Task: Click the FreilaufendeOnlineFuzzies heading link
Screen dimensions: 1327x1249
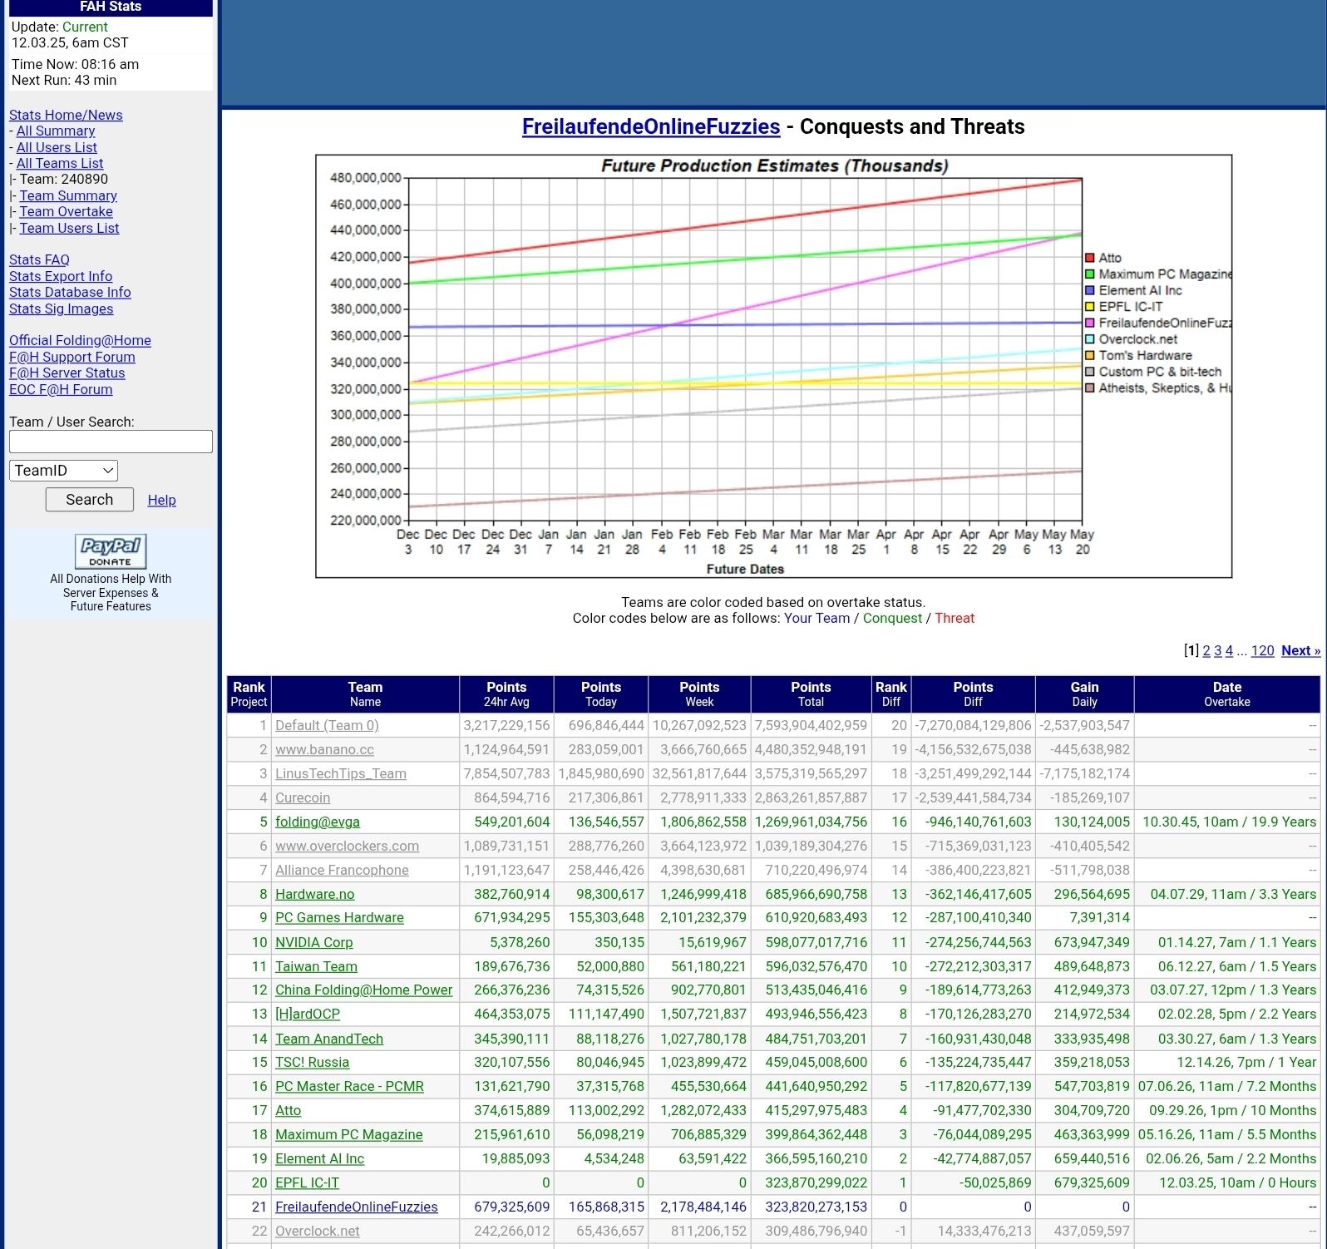Action: coord(651,126)
